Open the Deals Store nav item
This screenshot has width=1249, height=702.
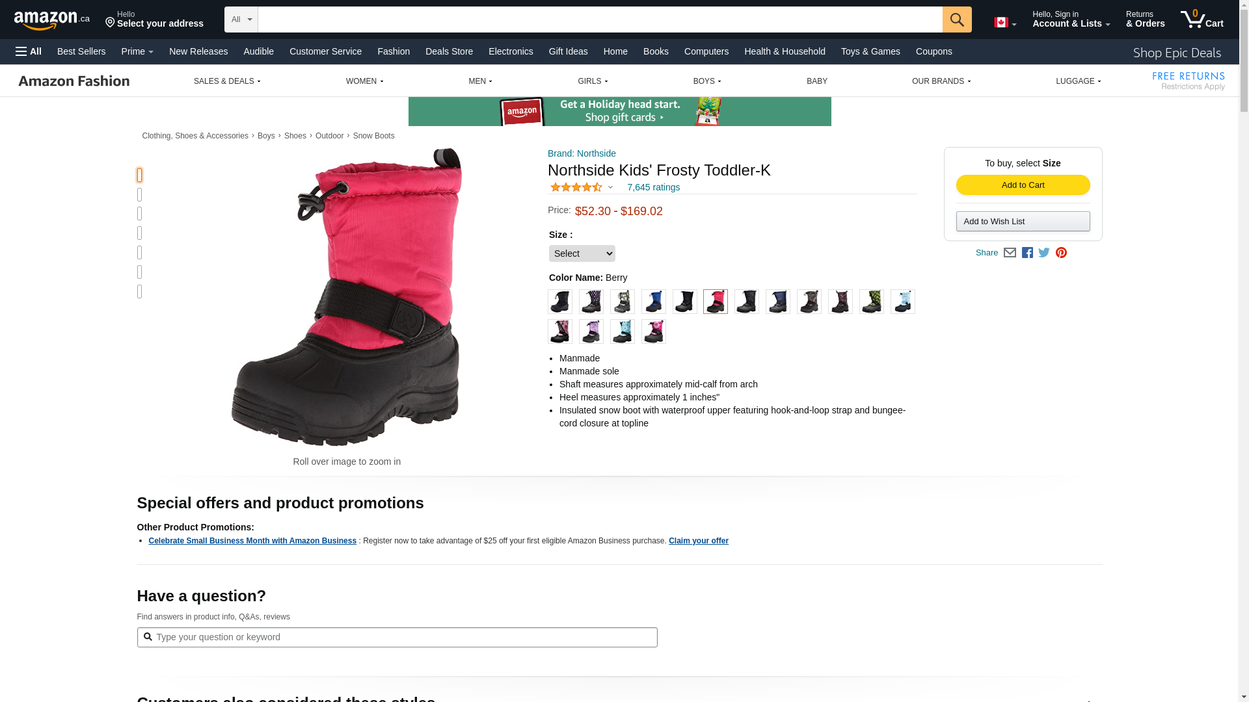pos(449,51)
